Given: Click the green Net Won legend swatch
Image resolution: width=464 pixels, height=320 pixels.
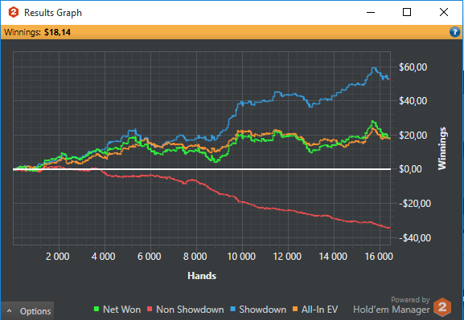Looking at the screenshot, I should point(96,309).
